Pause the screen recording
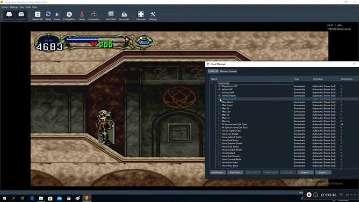 pos(316,195)
